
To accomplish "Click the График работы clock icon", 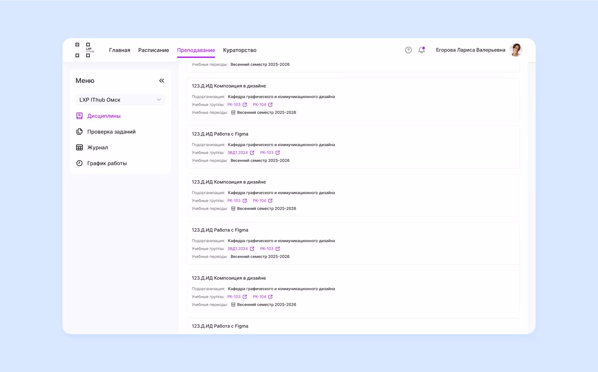I will click(79, 163).
